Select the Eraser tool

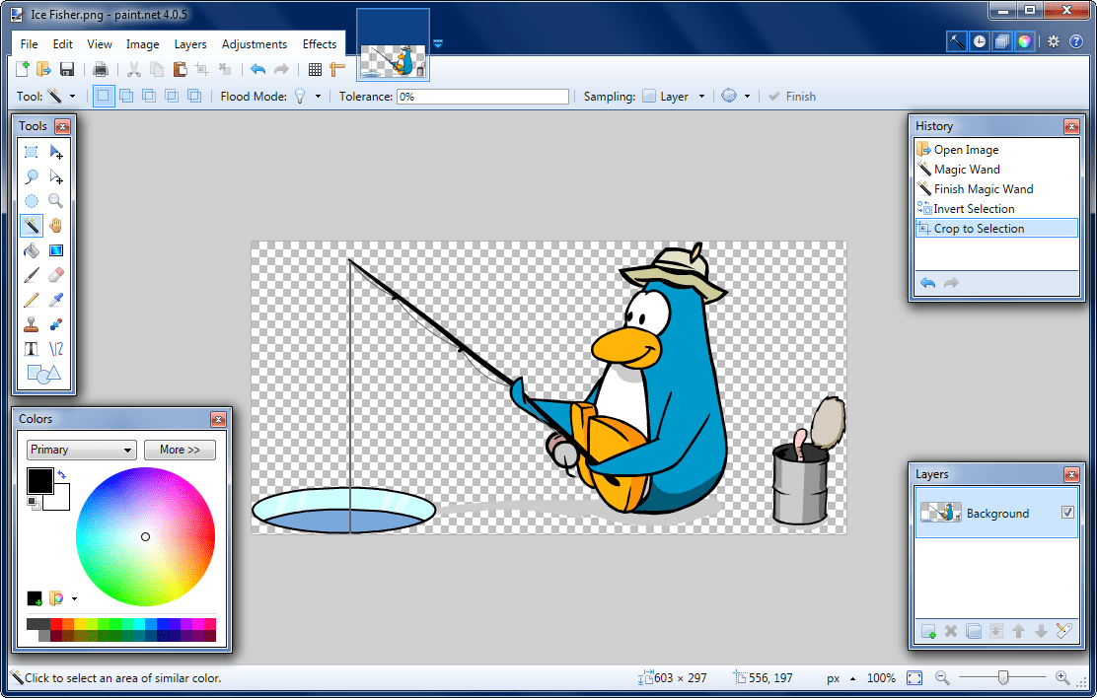click(x=55, y=274)
